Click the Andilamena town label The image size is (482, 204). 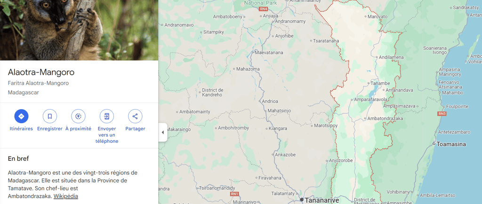click(x=389, y=57)
